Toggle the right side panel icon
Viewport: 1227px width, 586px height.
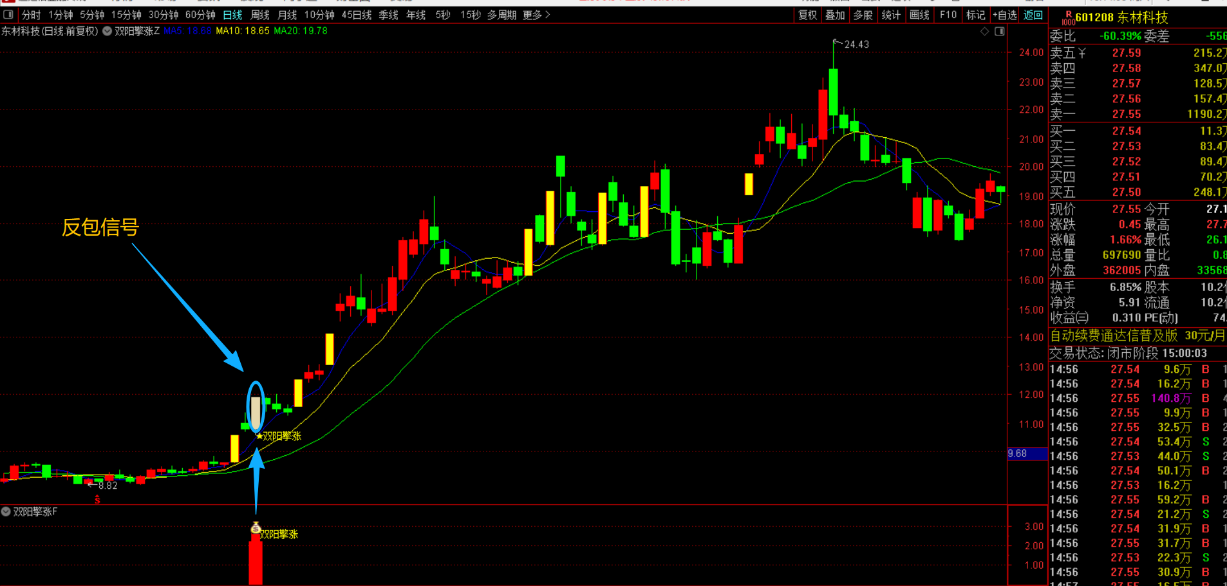coord(1000,32)
